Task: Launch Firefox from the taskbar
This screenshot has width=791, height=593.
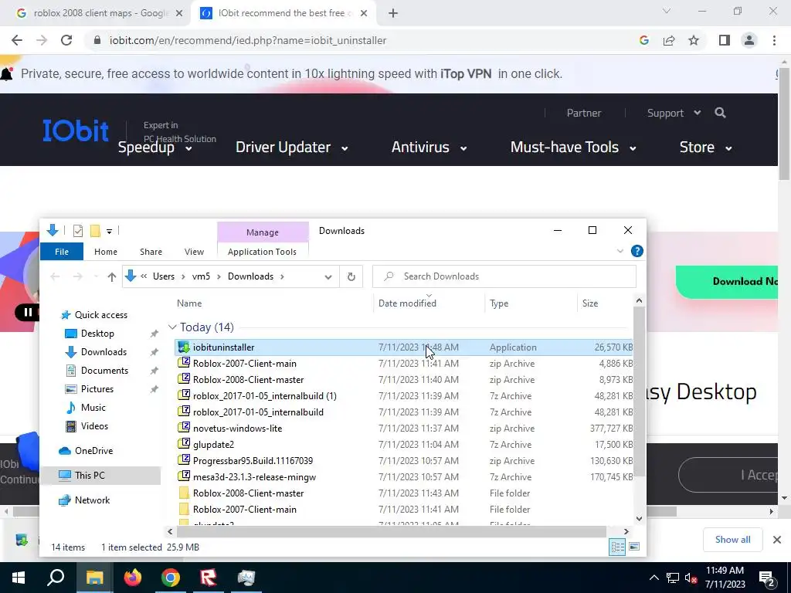Action: click(133, 578)
